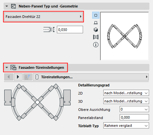This screenshot has width=153, height=135.
Task: Click the door icon beside Türeinstellungen
Action: [37, 77]
